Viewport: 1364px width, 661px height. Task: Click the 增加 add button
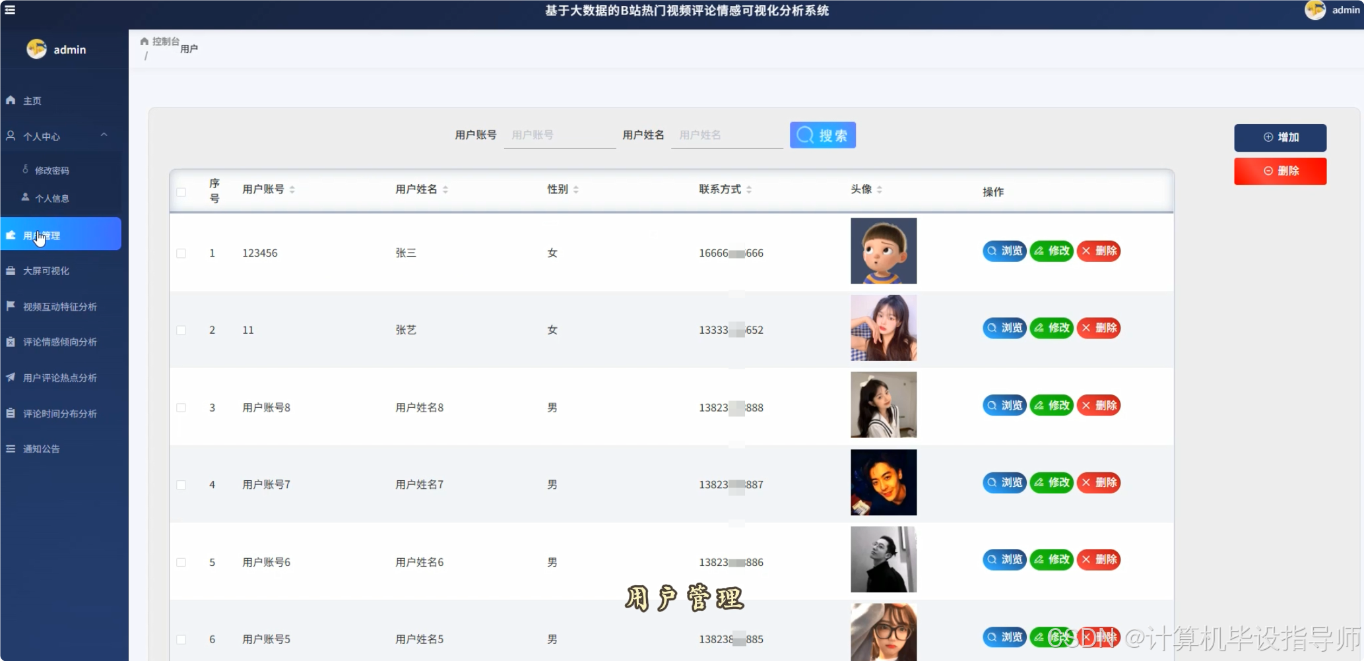coord(1280,137)
